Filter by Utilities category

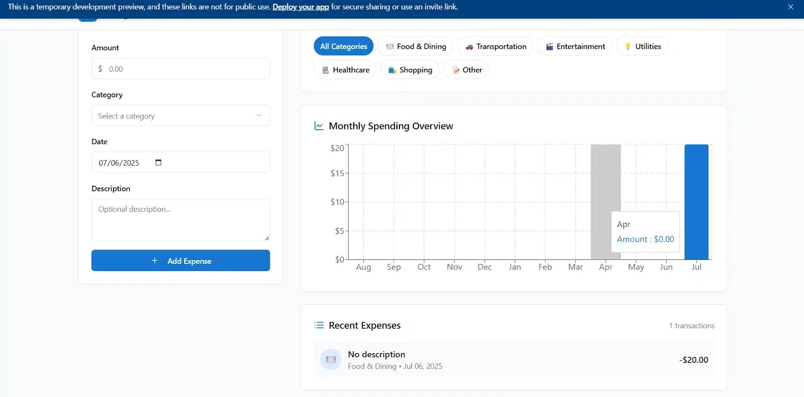pos(642,46)
